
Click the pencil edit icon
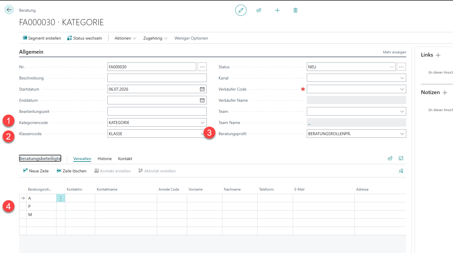pos(241,10)
